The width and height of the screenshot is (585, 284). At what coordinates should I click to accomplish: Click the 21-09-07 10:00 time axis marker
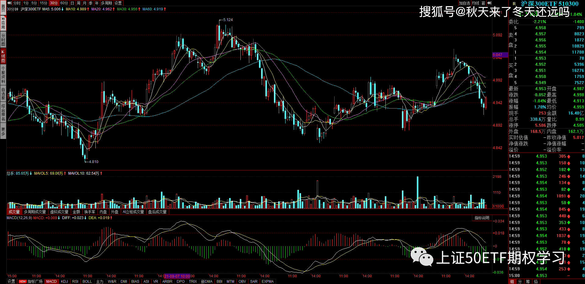177,276
